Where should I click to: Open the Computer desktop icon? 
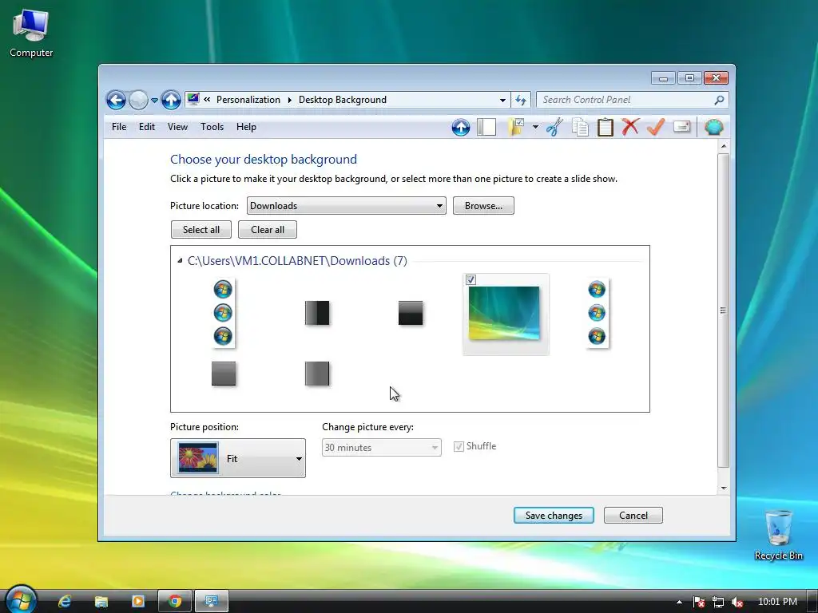point(31,34)
